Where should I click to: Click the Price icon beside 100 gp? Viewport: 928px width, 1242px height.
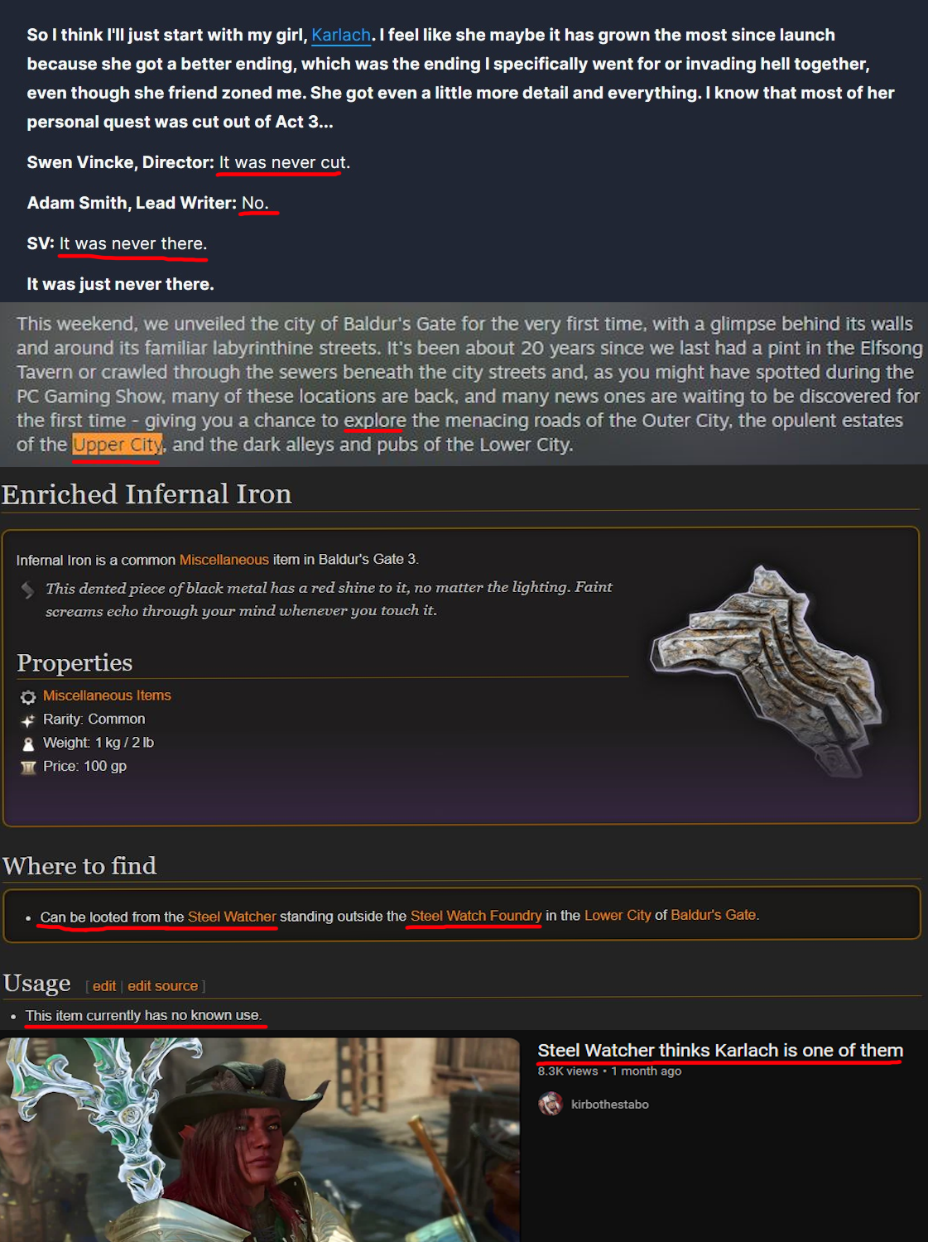click(x=28, y=768)
